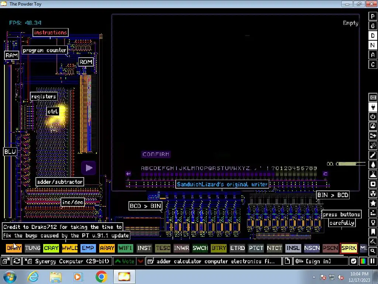Open Windows Explorer folder from taskbar
The width and height of the screenshot is (378, 284).
coord(56,277)
